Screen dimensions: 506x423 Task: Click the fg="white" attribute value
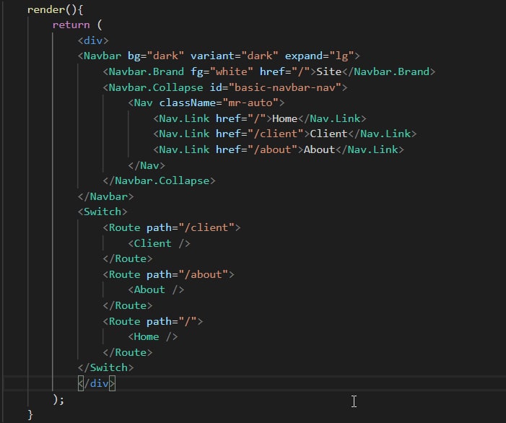point(232,71)
